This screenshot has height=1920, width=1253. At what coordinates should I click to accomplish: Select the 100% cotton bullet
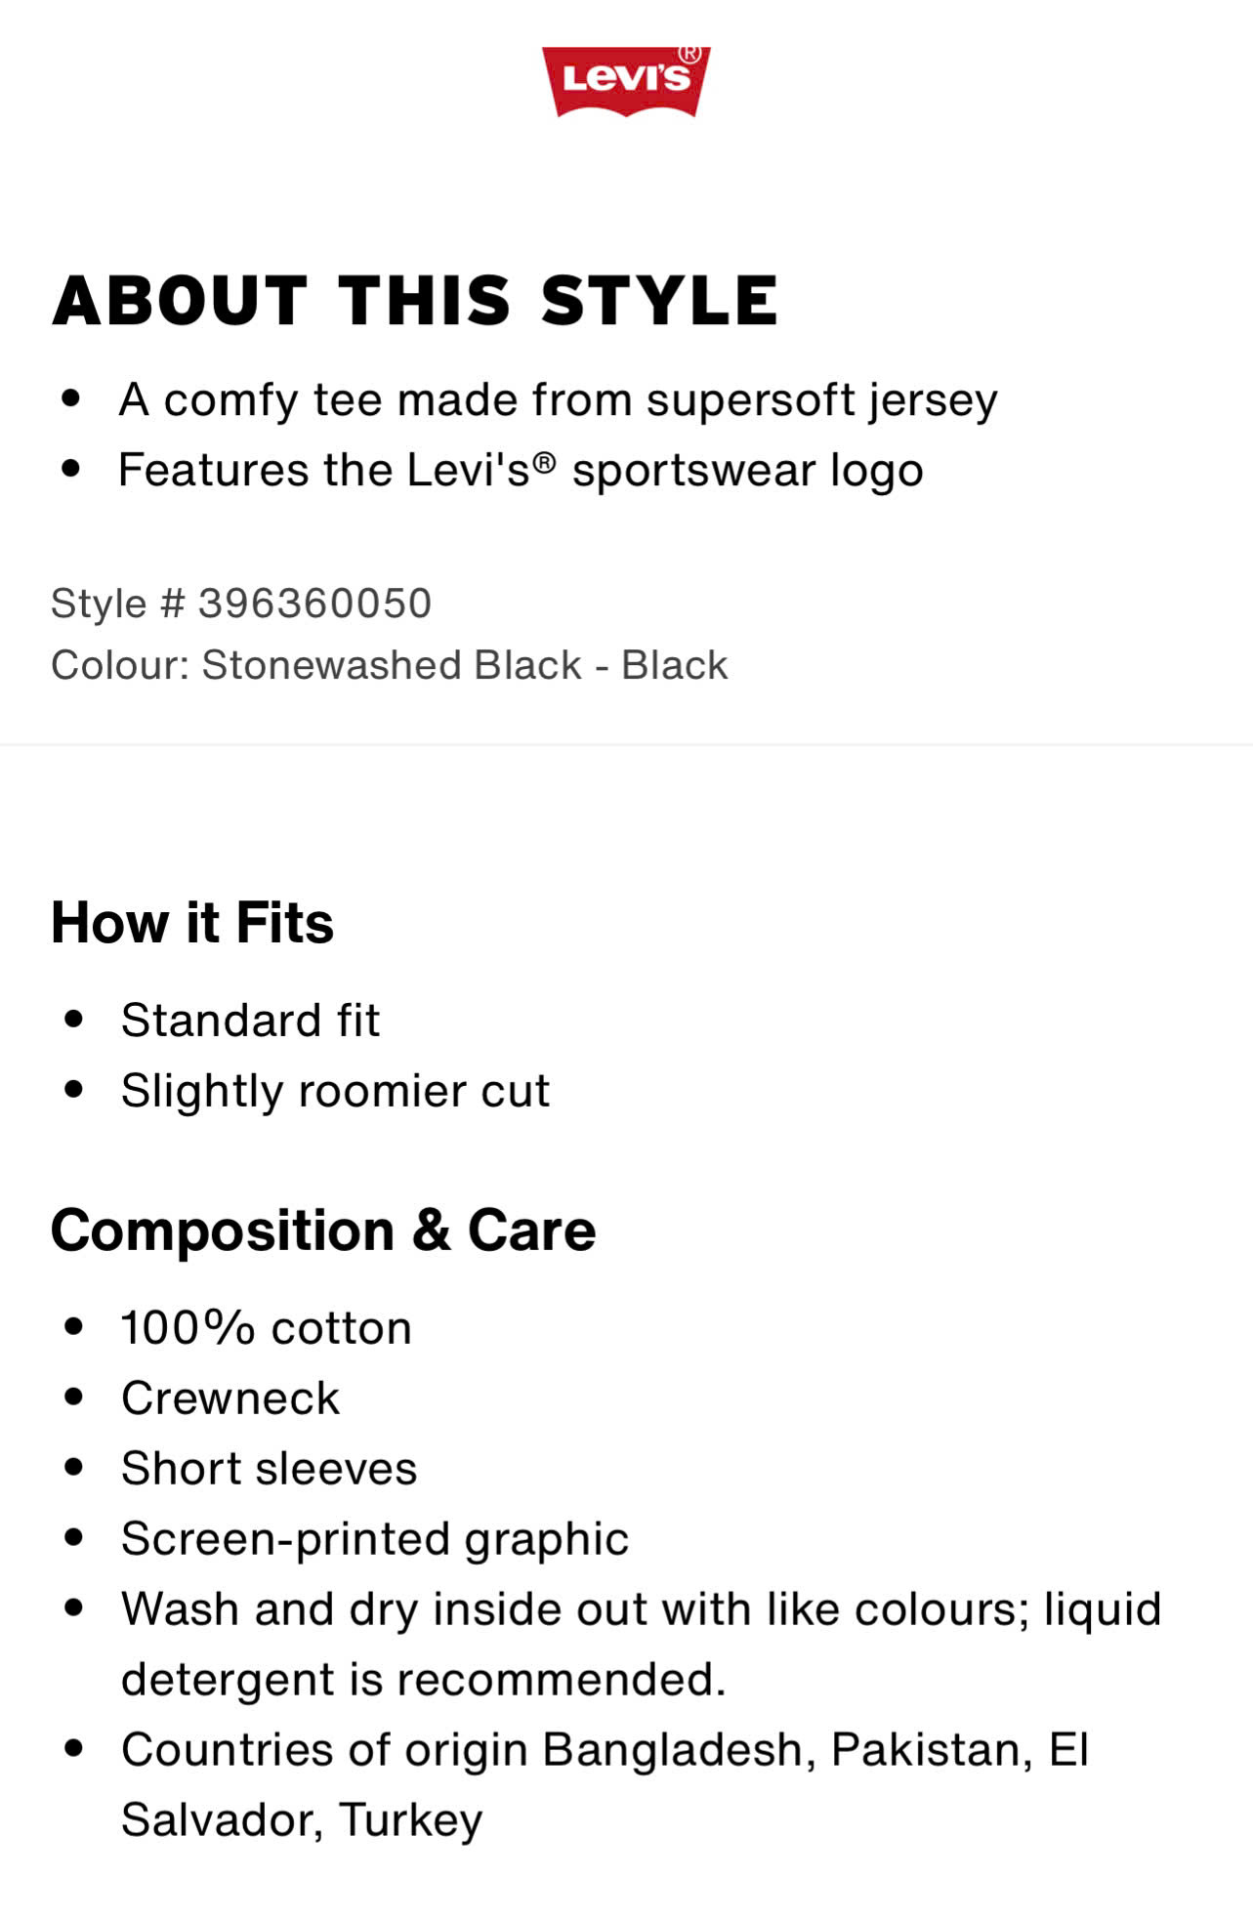point(267,1328)
